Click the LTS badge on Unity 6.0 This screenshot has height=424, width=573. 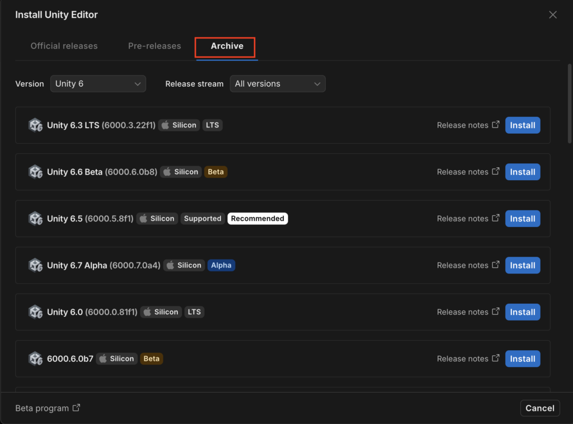point(194,312)
